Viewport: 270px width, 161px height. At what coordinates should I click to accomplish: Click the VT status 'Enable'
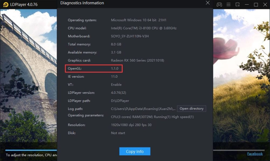pyautogui.click(x=116, y=84)
